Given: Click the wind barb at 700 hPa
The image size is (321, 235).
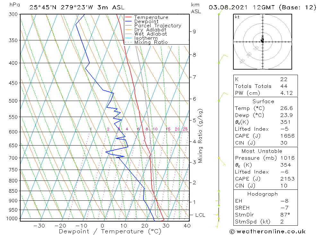Looking at the screenshot, I should pyautogui.click(x=222, y=162).
